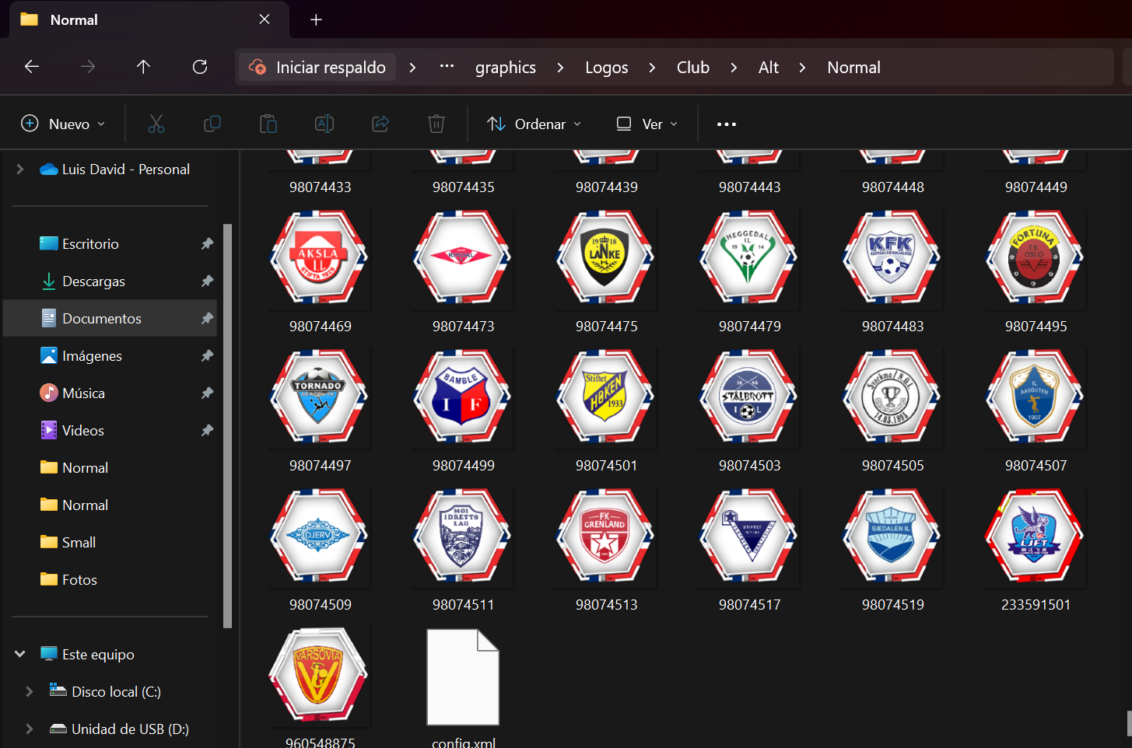Click the Iniciar respaldo button

317,68
